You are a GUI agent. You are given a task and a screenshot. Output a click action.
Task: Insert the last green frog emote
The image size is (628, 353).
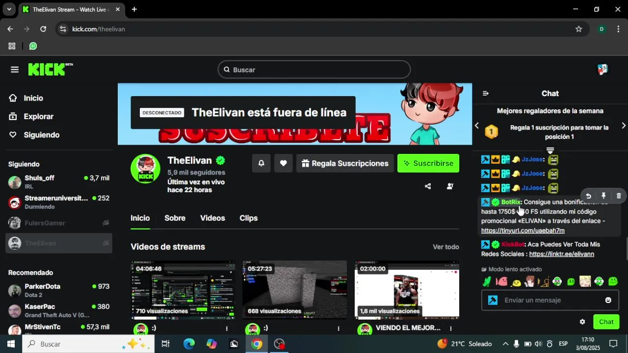(x=613, y=281)
